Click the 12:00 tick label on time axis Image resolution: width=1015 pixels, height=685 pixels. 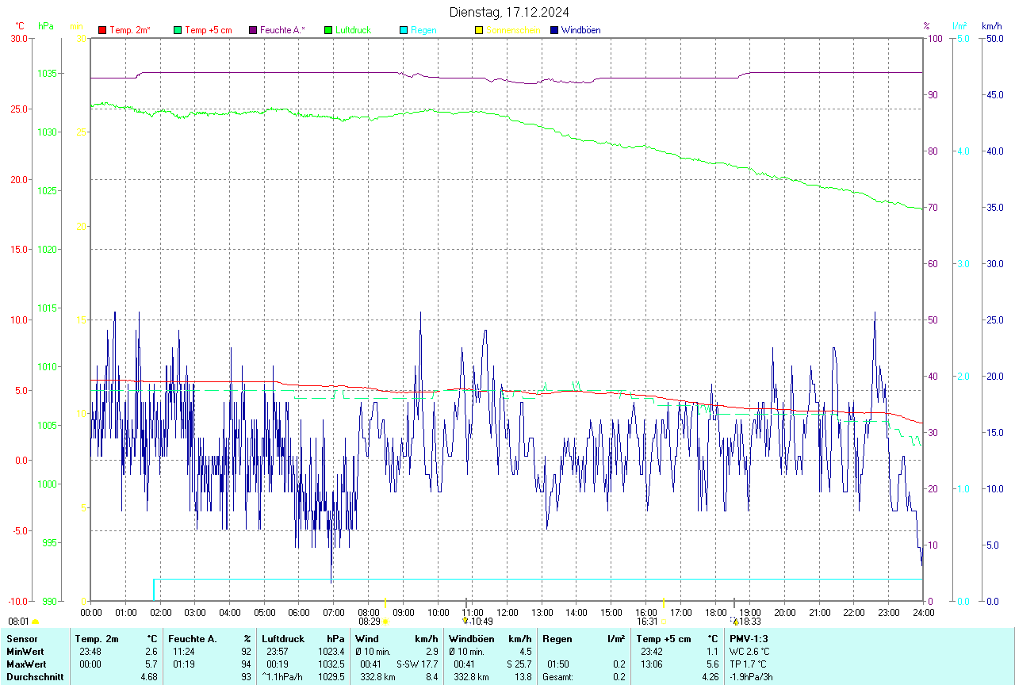[507, 613]
